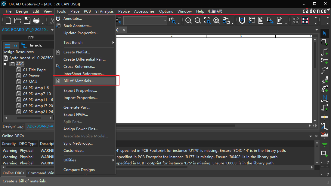This screenshot has height=186, width=331.
Task: Open the PSpice menu
Action: click(x=124, y=11)
